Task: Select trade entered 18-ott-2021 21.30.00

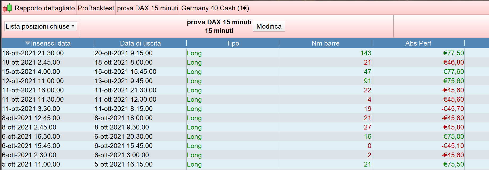Action: coord(33,53)
